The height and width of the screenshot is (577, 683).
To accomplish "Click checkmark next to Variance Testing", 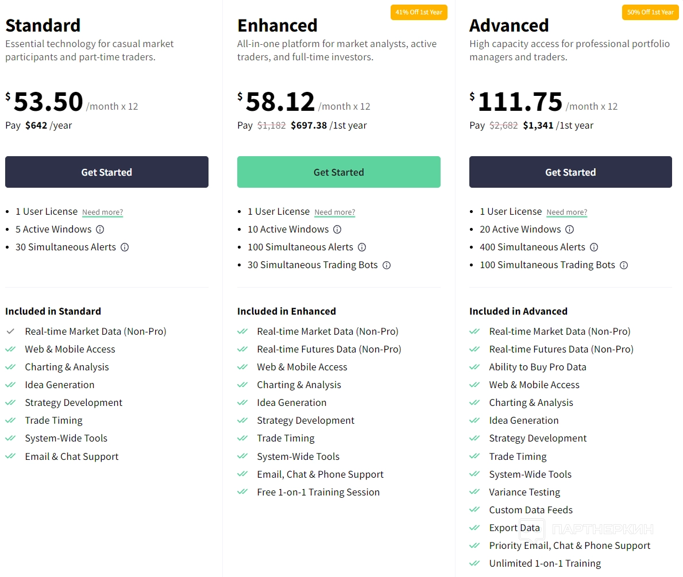I will point(474,492).
